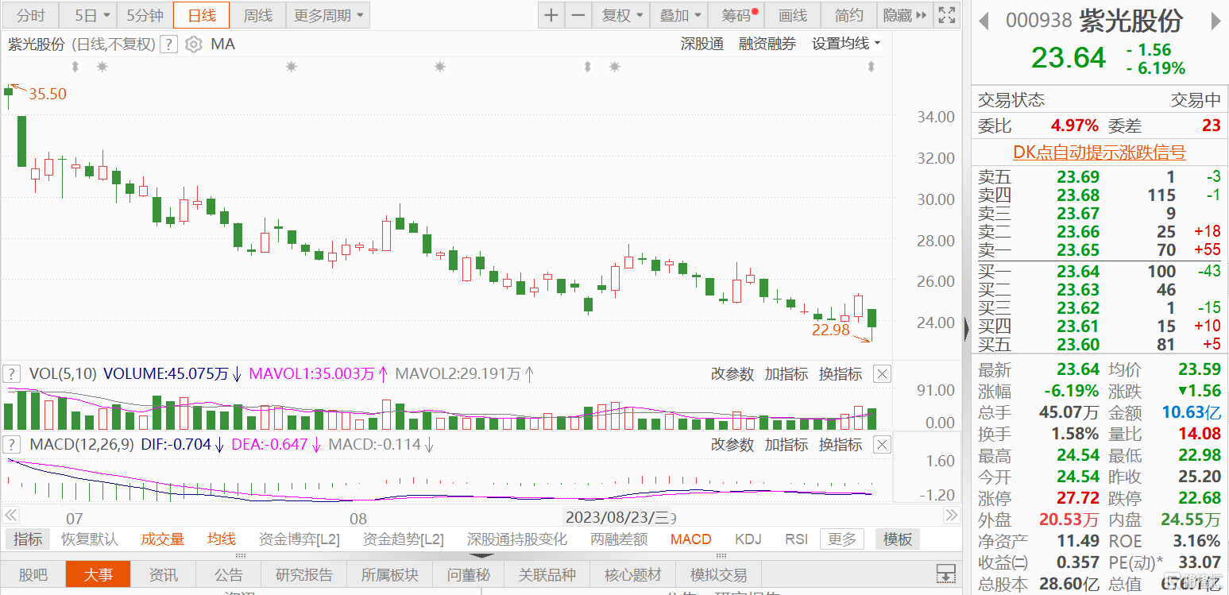Select 资金趋势[L2] indicator

point(404,539)
